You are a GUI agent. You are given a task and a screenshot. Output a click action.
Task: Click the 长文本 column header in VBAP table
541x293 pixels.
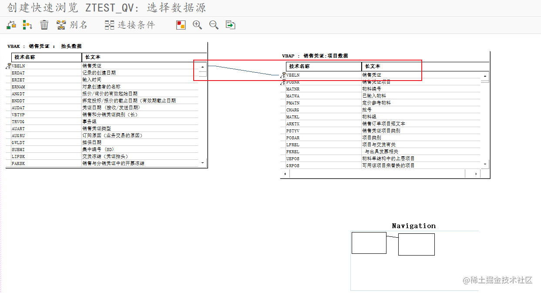tap(425, 67)
